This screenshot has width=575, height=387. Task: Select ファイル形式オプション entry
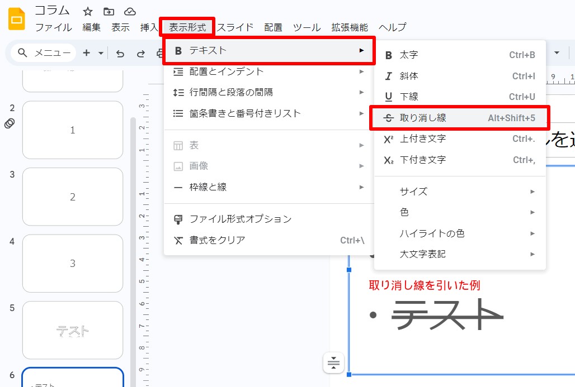point(269,219)
